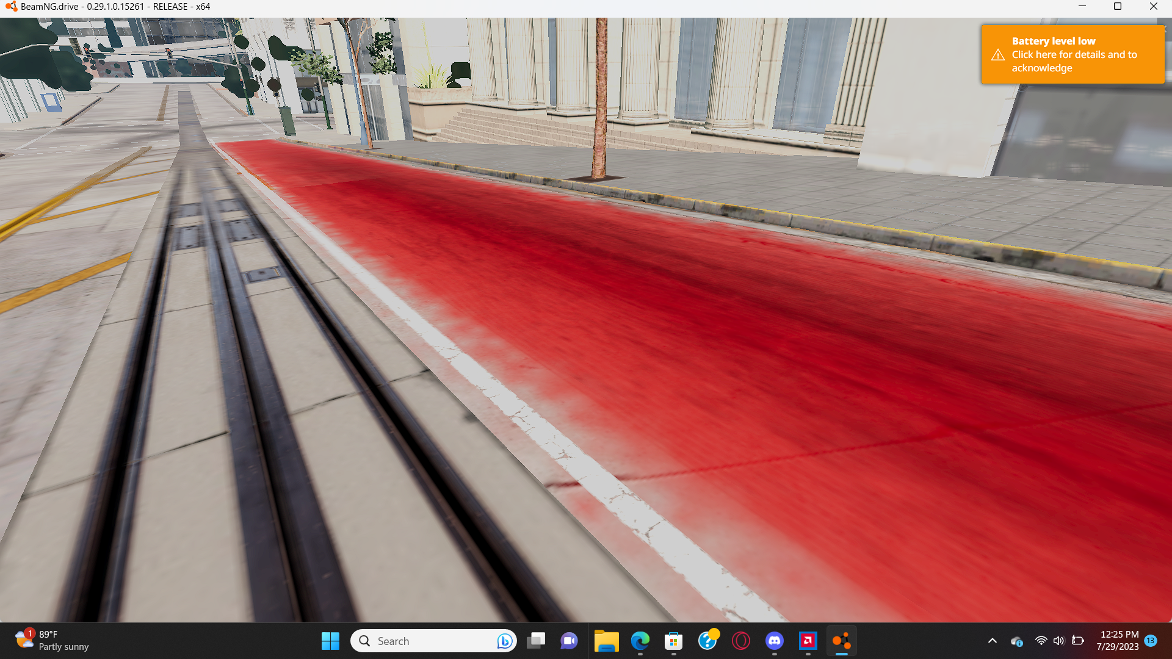The height and width of the screenshot is (659, 1172).
Task: Click the taskbar Search box
Action: click(427, 641)
